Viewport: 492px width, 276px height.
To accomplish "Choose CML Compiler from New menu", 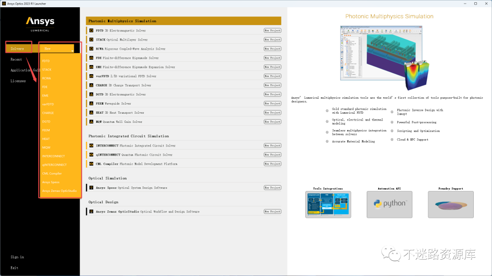I will point(52,173).
